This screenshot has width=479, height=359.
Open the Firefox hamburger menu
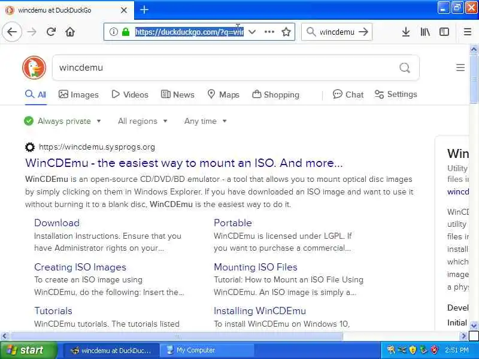[468, 32]
